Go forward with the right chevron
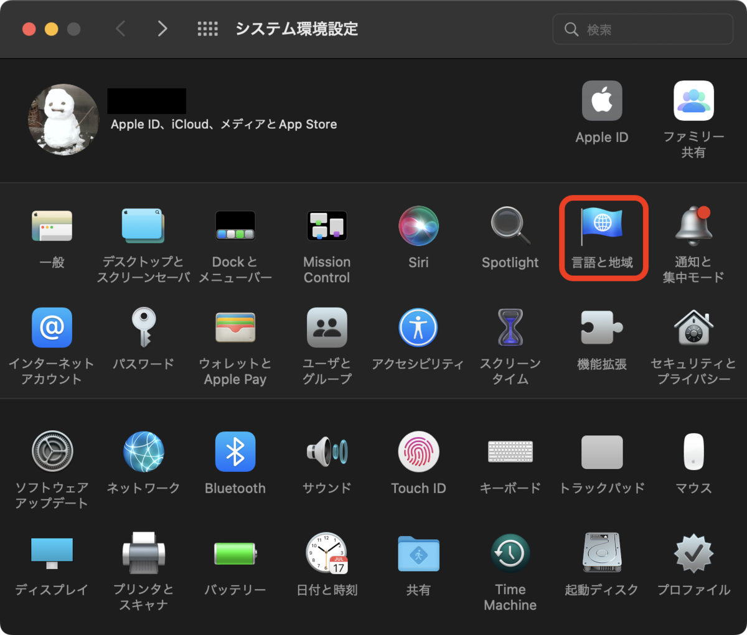Screen dimensions: 747x635 point(162,29)
